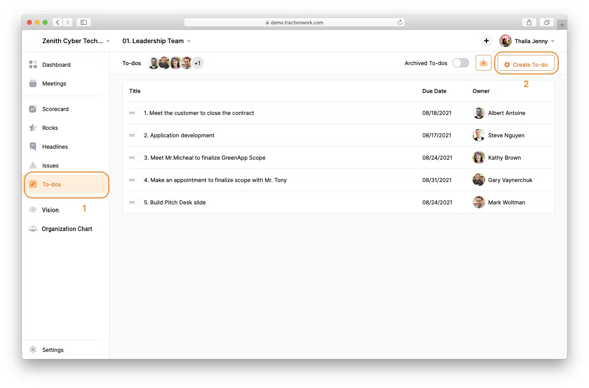Enable the Archived To-dos toggle
This screenshot has height=388, width=589.
460,63
